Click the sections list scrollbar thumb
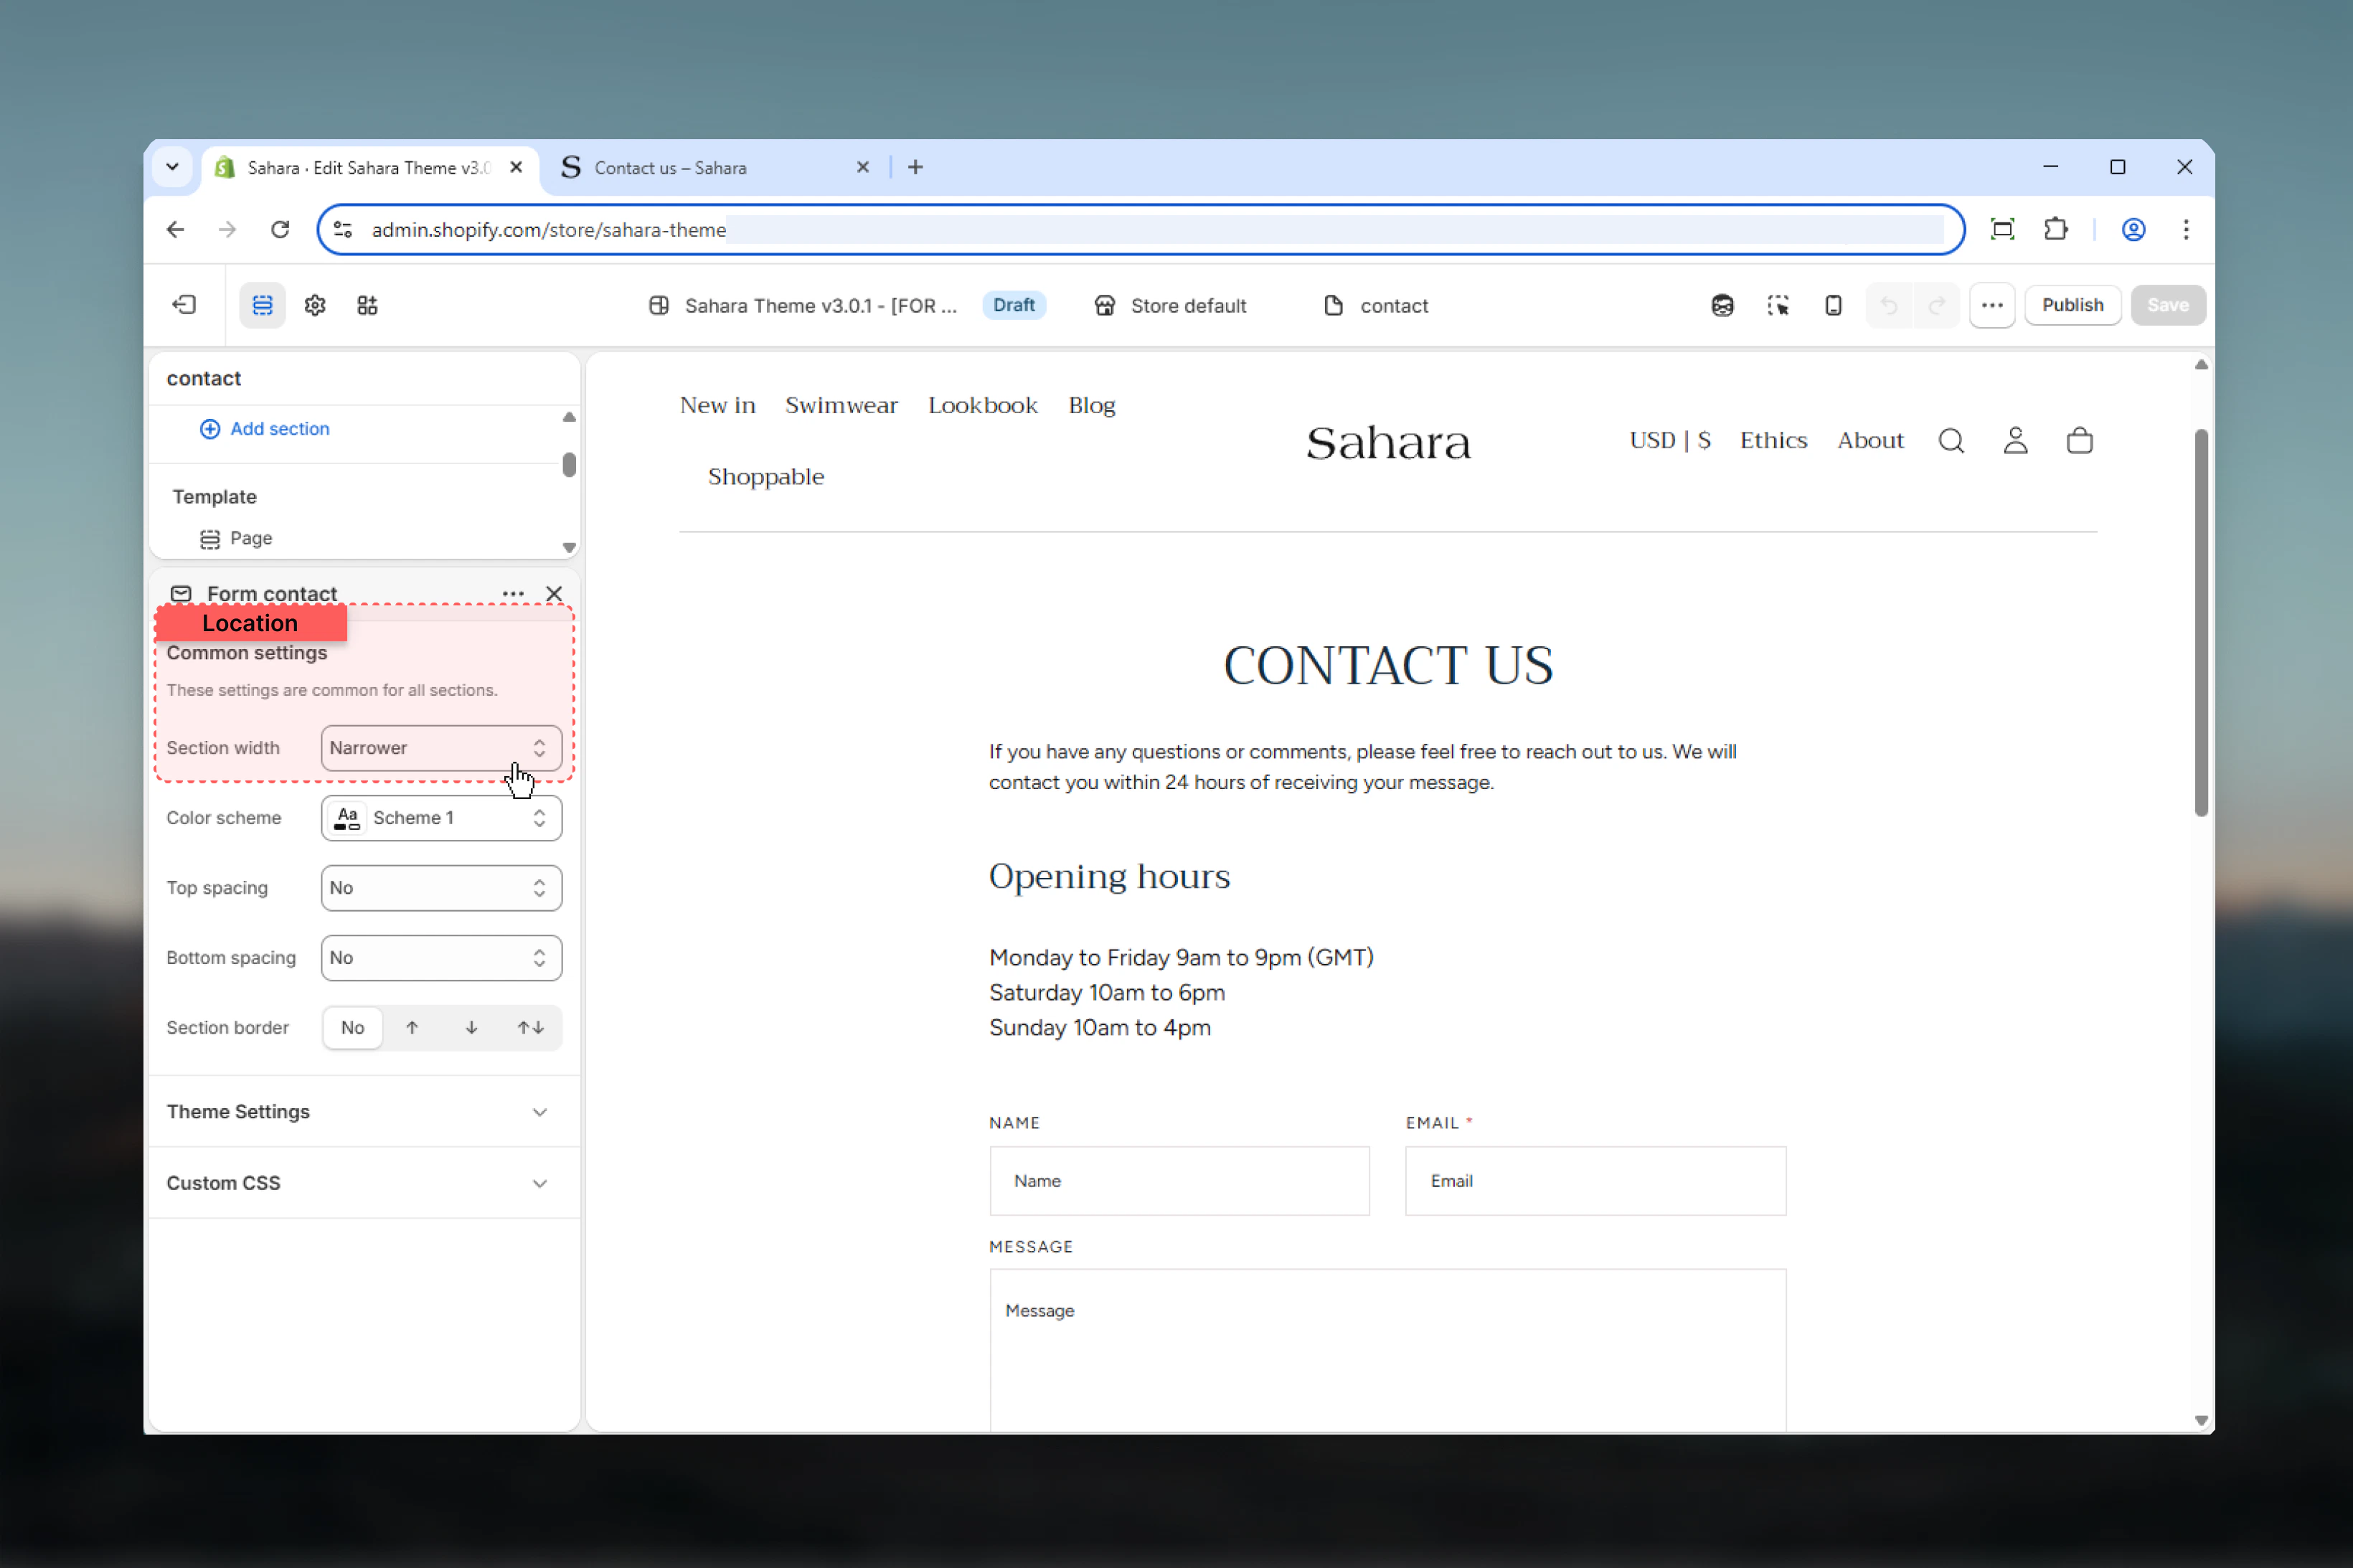Screen dimensions: 2353x1568 pos(569,465)
